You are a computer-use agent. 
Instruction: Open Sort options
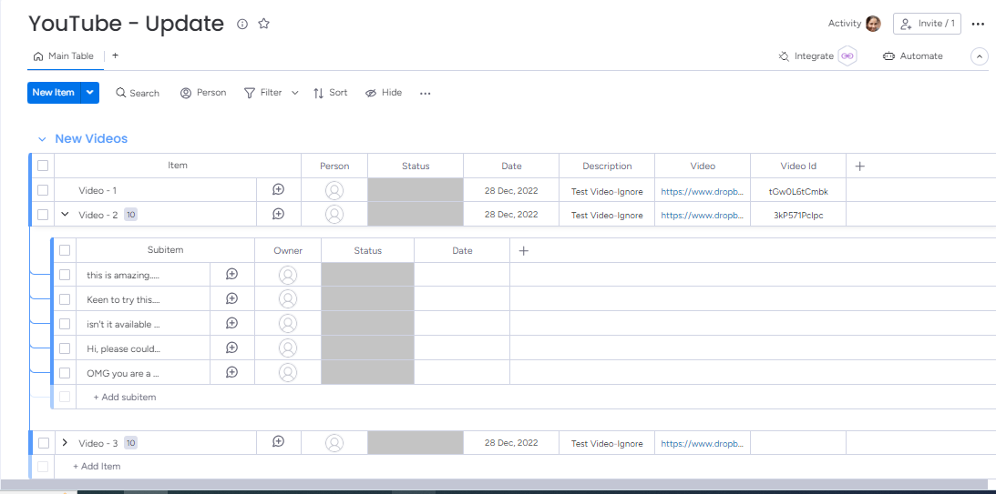pos(330,93)
